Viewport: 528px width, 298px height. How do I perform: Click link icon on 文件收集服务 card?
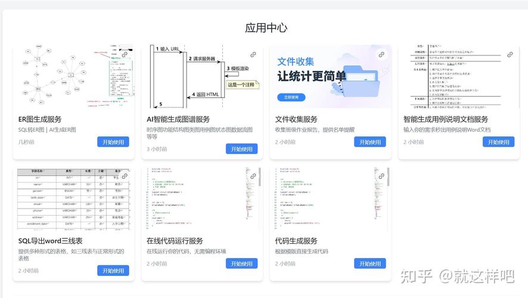pyautogui.click(x=381, y=55)
